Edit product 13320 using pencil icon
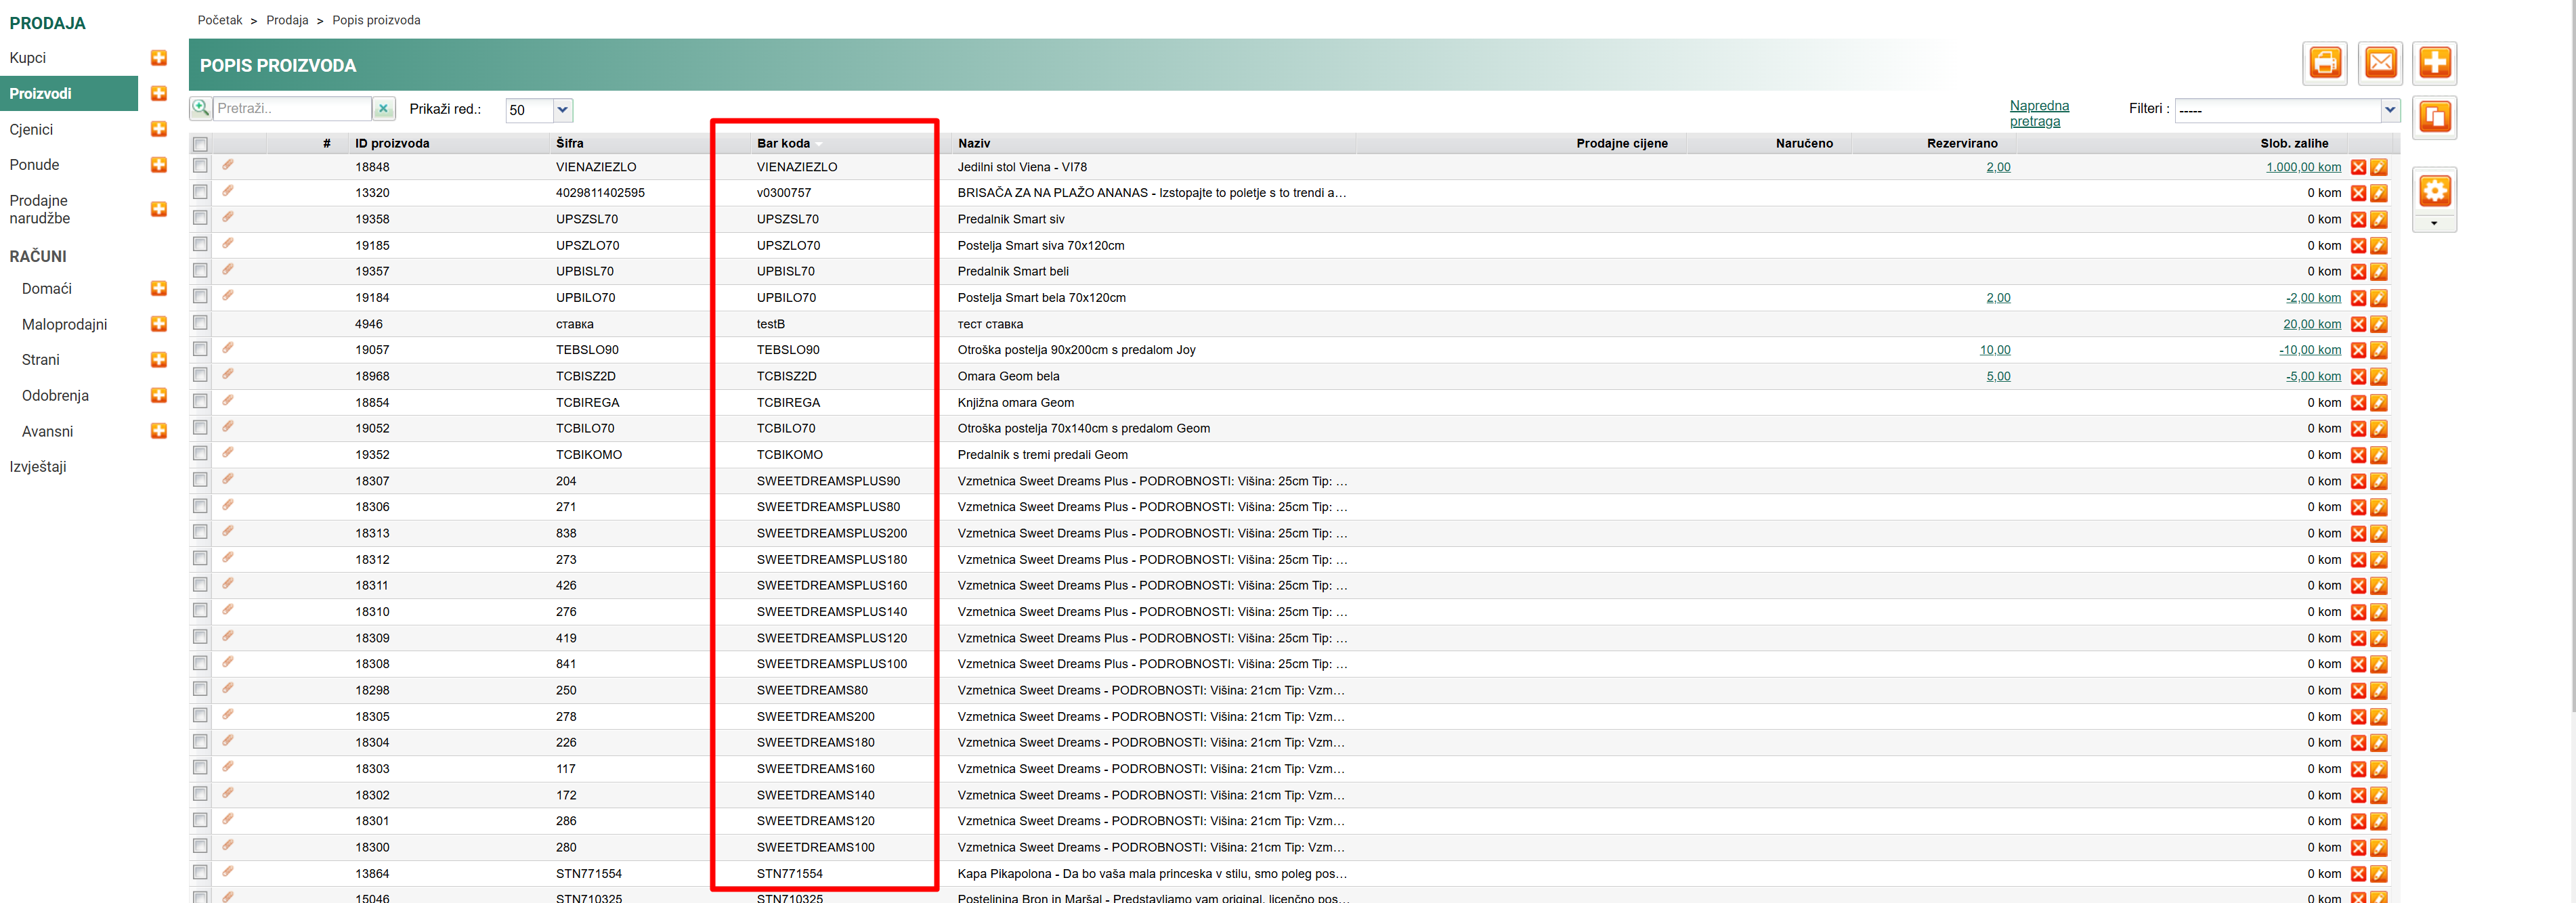The image size is (2576, 903). (2379, 193)
